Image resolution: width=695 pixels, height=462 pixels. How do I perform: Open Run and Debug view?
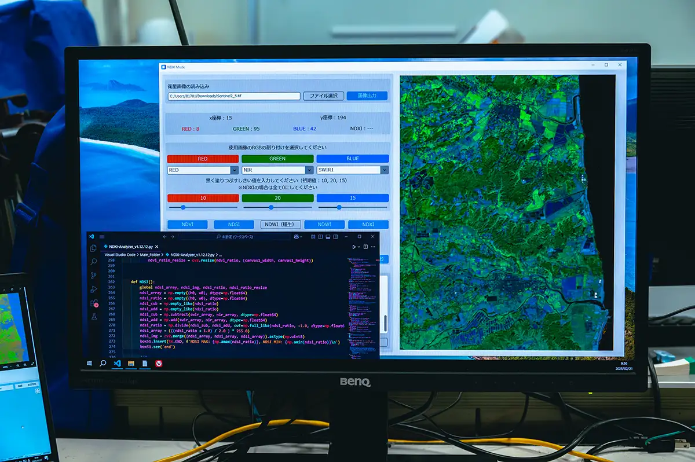pos(93,289)
